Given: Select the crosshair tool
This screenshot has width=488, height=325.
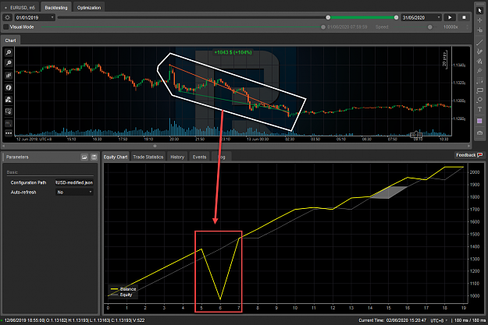Looking at the screenshot, I should (479, 20).
